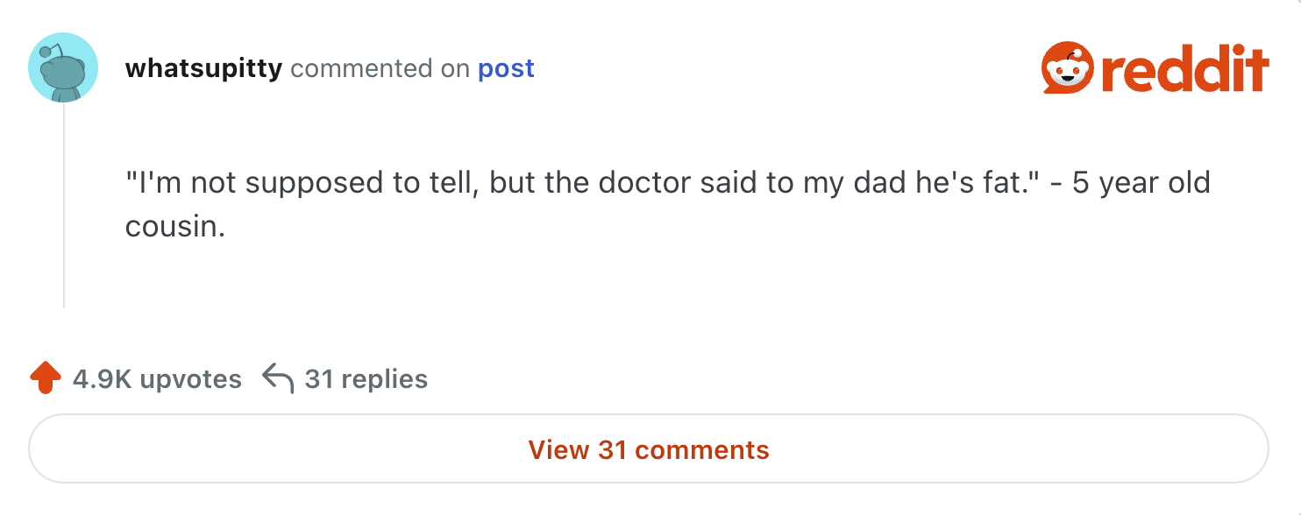Follow the blue "post" link
Screen dimensions: 1301x515
coord(506,68)
